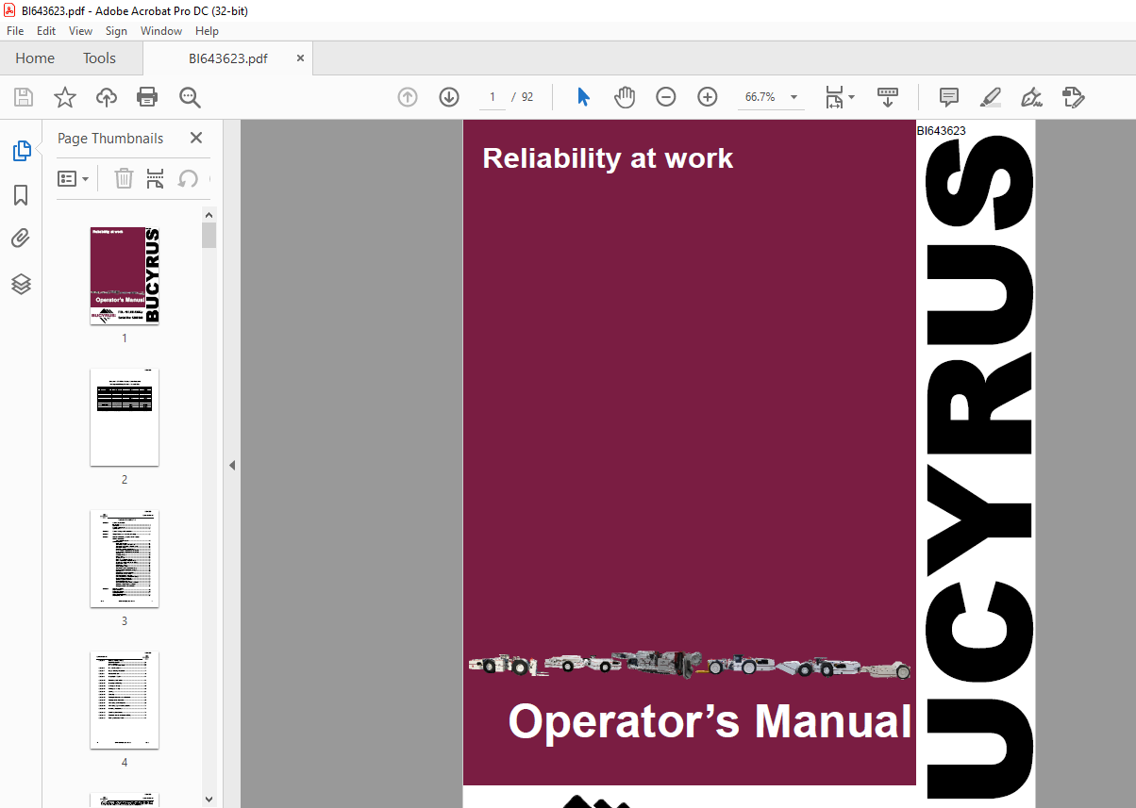Select the Highlight text pen tool
1136x808 pixels.
[x=991, y=97]
